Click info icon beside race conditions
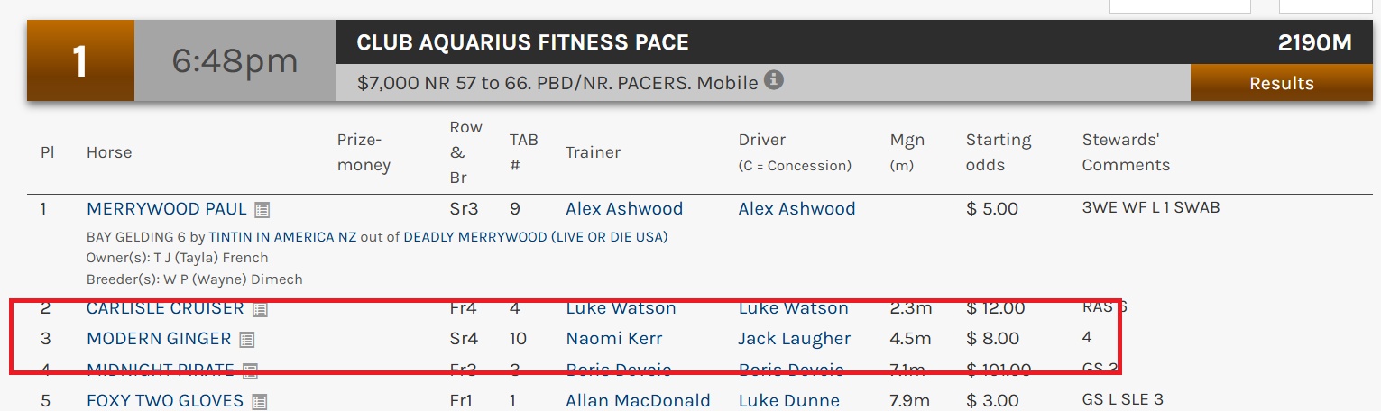Viewport: 1381px width, 411px height. click(774, 80)
